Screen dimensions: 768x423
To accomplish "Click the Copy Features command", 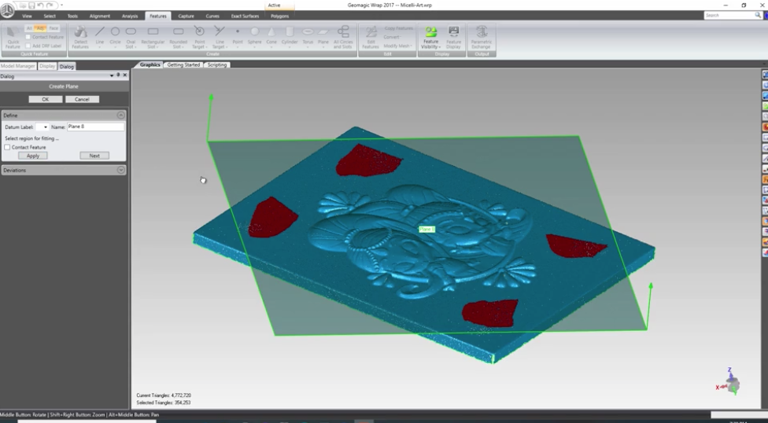I will pos(399,28).
